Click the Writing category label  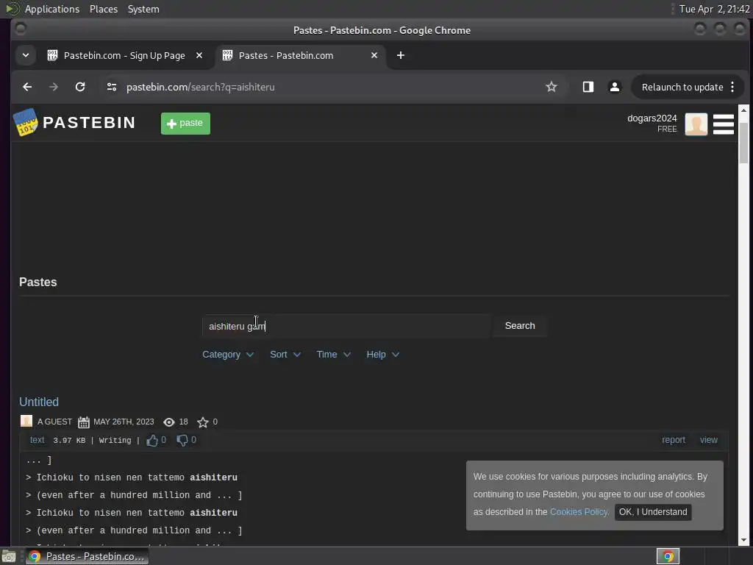pos(115,441)
